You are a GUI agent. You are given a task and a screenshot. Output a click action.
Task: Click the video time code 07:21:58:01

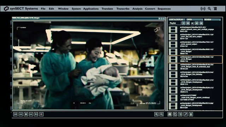(151, 103)
